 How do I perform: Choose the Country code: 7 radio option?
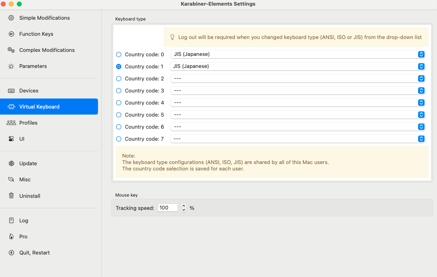[118, 139]
